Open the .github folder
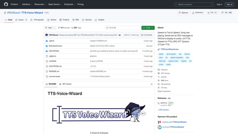The width and height of the screenshot is (238, 134). [x=51, y=41]
